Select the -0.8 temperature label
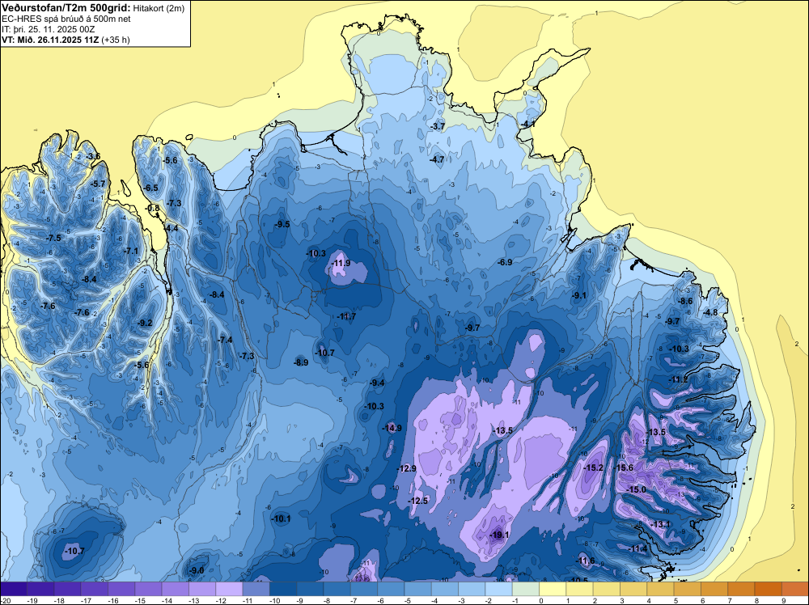 point(153,208)
